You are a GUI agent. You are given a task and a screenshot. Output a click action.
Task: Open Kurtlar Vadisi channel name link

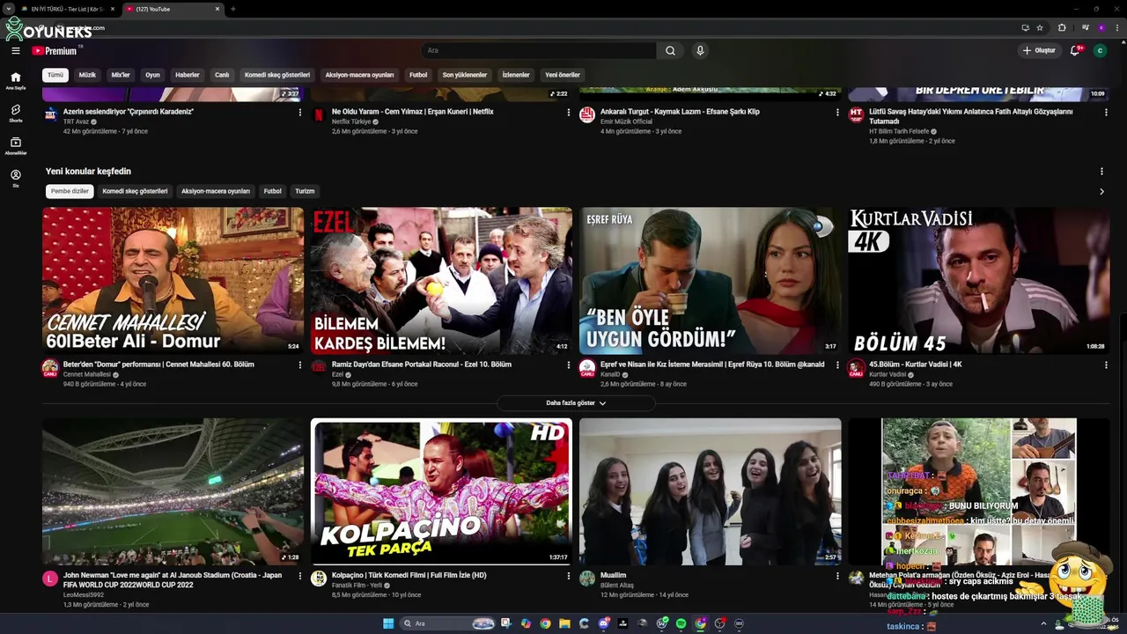pyautogui.click(x=888, y=374)
